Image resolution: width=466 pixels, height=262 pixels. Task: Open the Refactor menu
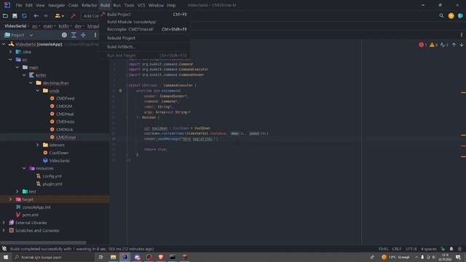point(90,5)
